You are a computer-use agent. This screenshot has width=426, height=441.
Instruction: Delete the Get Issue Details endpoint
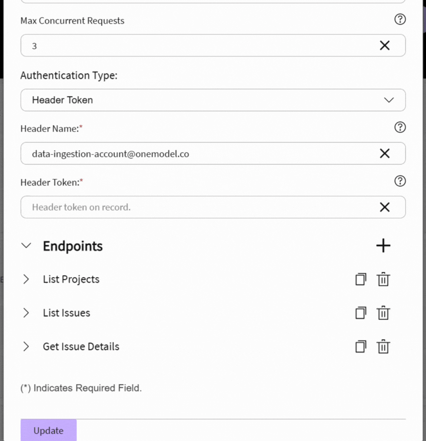383,347
